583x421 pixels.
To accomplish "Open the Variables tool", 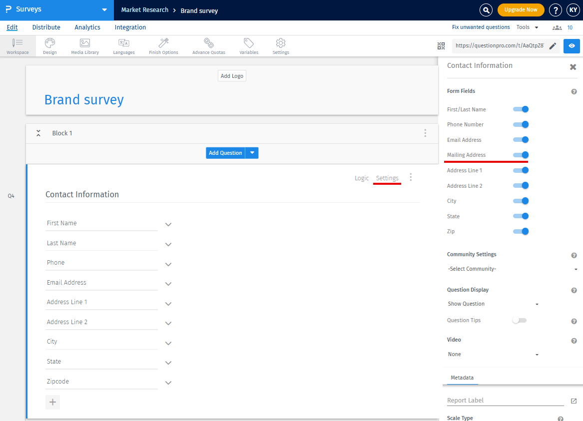I will (x=248, y=46).
